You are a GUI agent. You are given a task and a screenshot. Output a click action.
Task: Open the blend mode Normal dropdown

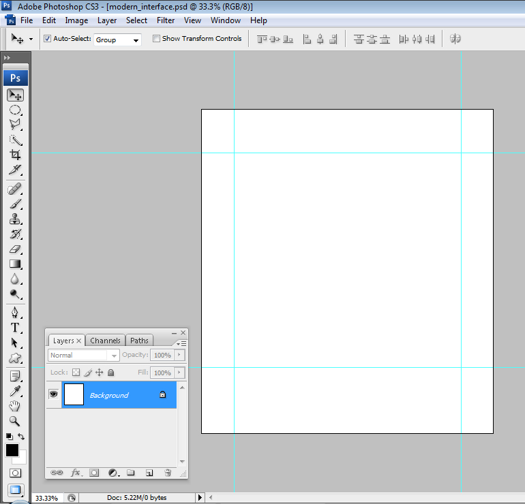coord(83,355)
